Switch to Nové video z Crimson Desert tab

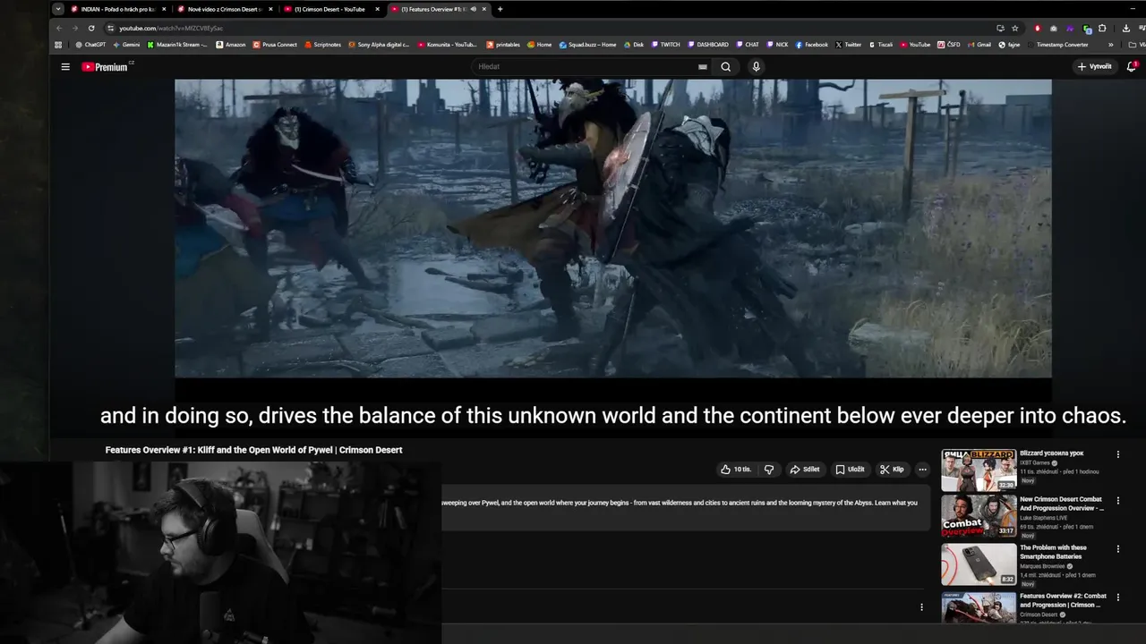[x=225, y=9]
